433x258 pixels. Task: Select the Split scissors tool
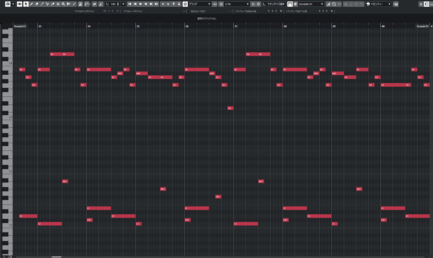(x=47, y=4)
